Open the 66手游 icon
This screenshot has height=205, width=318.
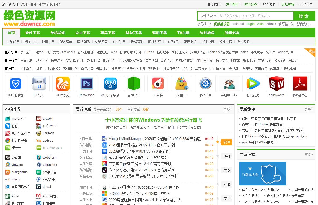point(158,84)
